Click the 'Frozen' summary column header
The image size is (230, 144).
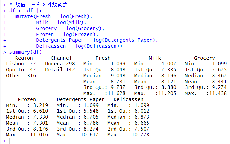[27, 99]
